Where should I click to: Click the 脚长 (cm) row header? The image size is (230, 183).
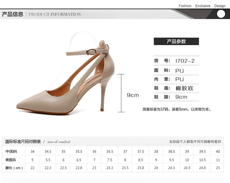tap(14, 168)
